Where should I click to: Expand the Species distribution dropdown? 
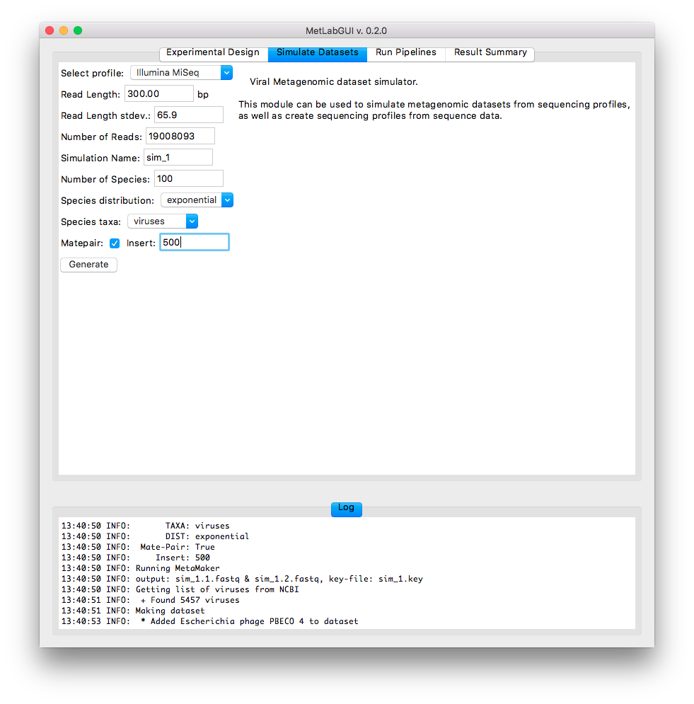(197, 200)
